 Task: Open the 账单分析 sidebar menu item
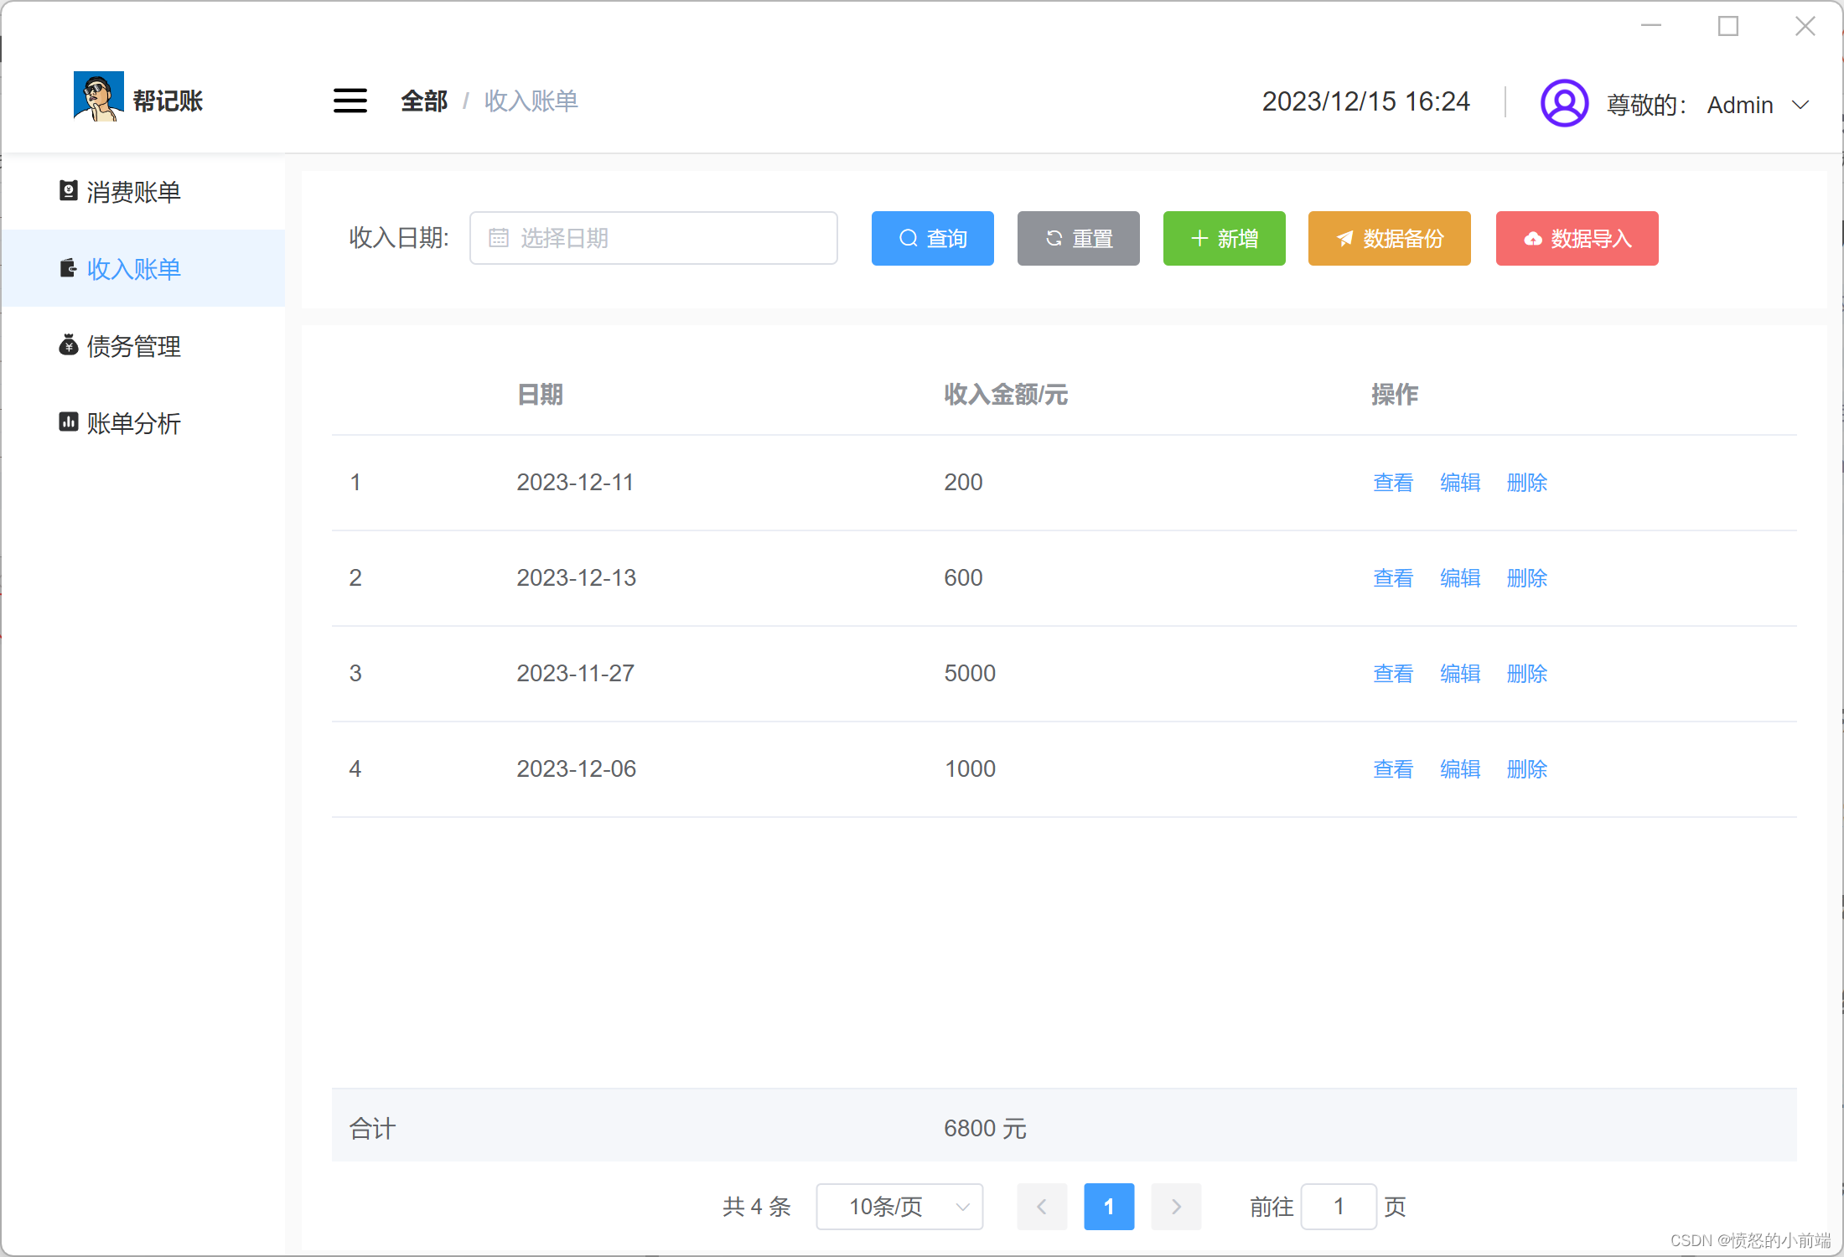click(143, 422)
